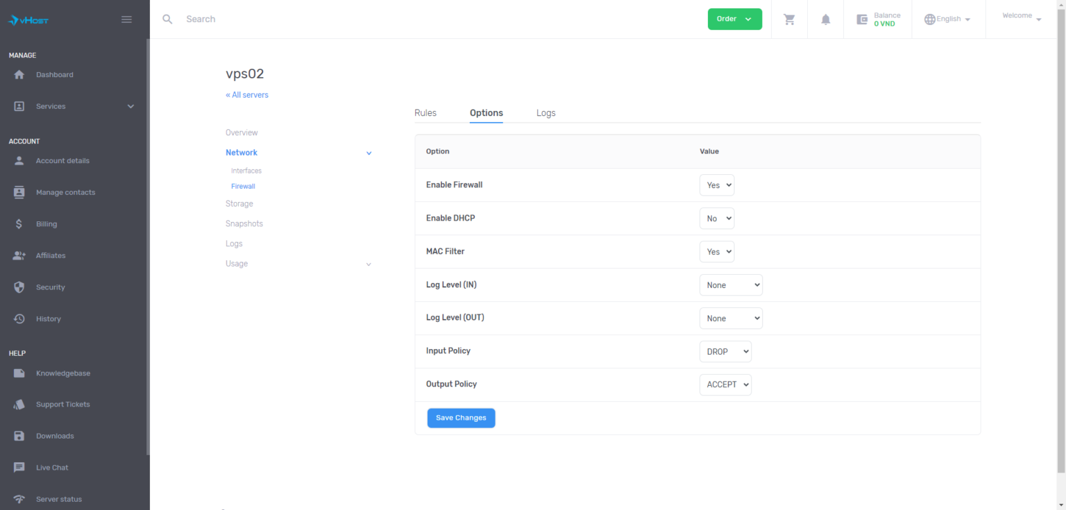1066x510 pixels.
Task: Click the Live Chat bubble icon
Action: point(19,468)
